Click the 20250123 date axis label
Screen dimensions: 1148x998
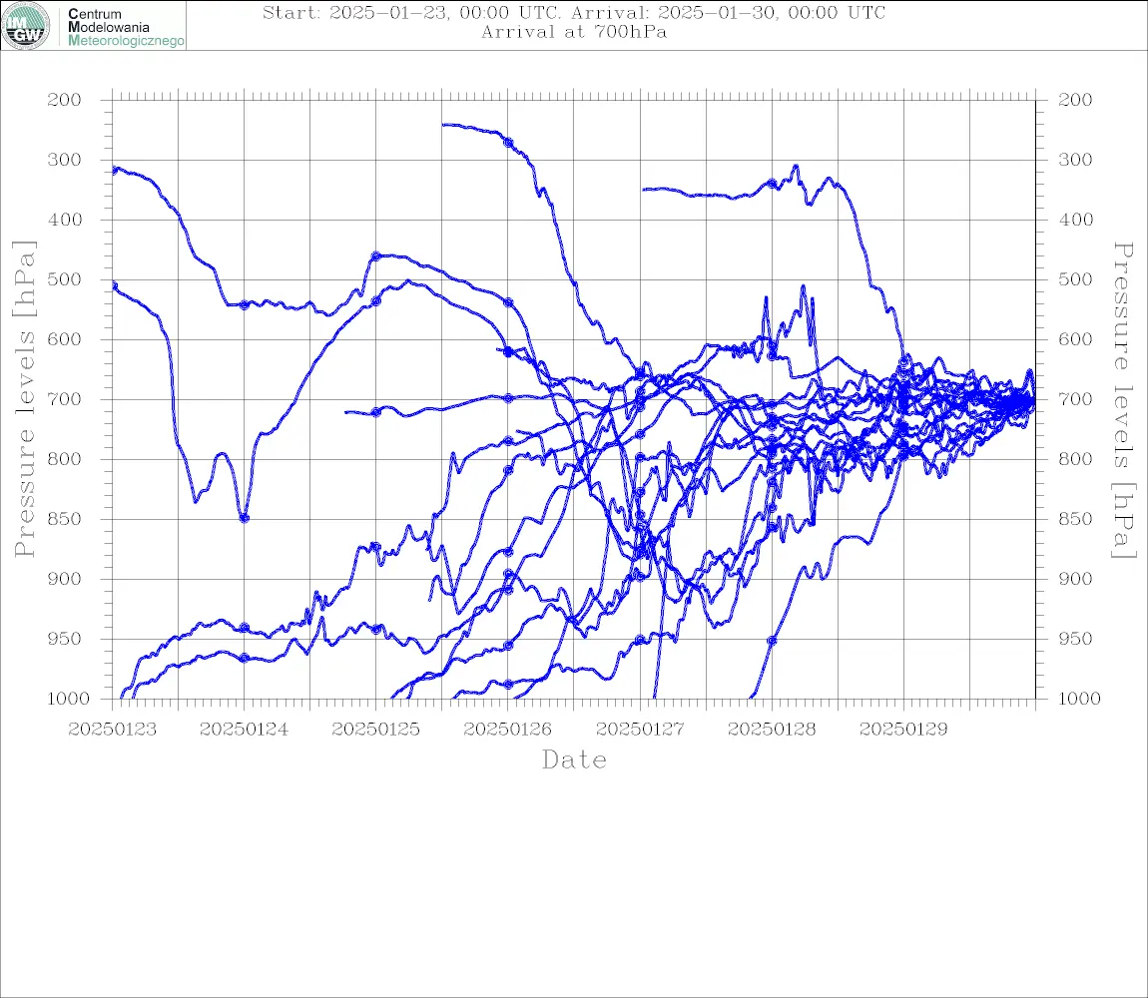point(112,730)
